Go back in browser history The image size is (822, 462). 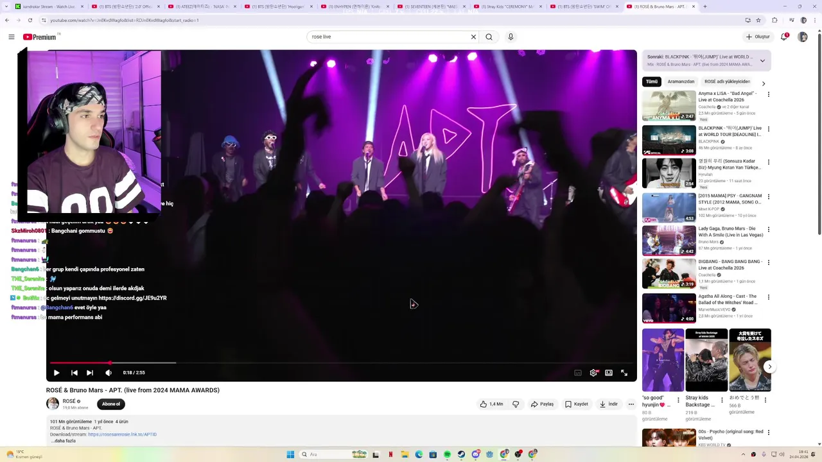(6, 21)
